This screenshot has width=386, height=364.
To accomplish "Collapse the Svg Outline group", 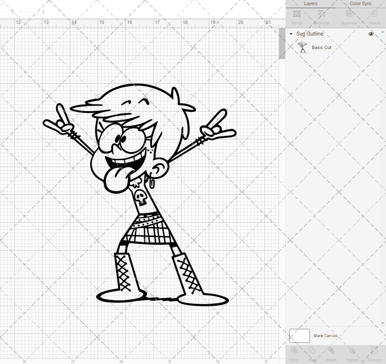I will pos(291,34).
